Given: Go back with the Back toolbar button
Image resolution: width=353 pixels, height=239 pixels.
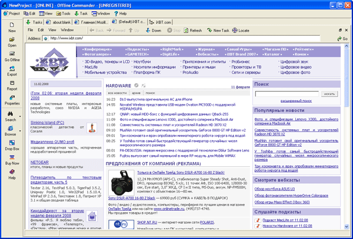Looking at the screenshot, I should [96, 31].
